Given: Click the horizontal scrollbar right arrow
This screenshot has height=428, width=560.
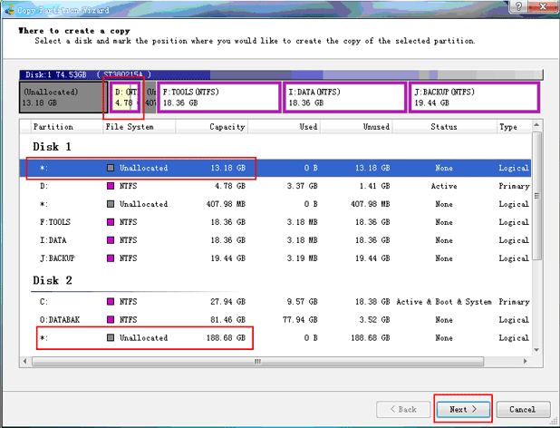Looking at the screenshot, I should click(x=525, y=361).
